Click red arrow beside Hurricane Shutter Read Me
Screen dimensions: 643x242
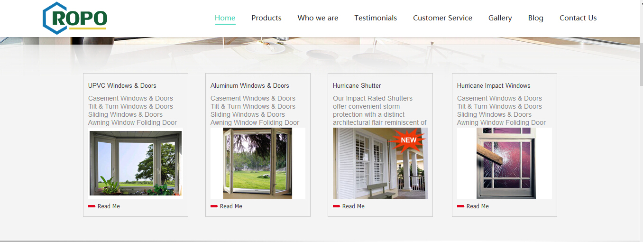(337, 206)
